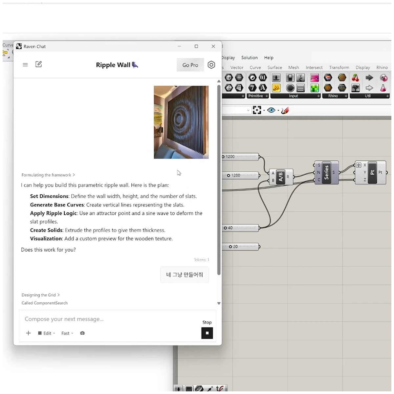Image resolution: width=394 pixels, height=394 pixels.
Task: Open the hamburger menu in Raven Chat
Action: point(25,65)
